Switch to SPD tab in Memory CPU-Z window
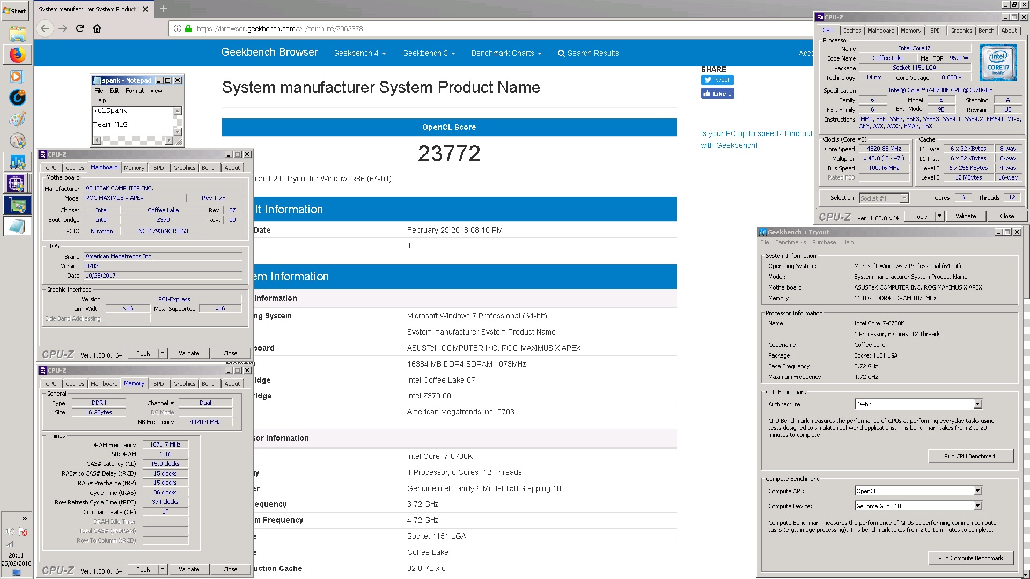 tap(159, 384)
